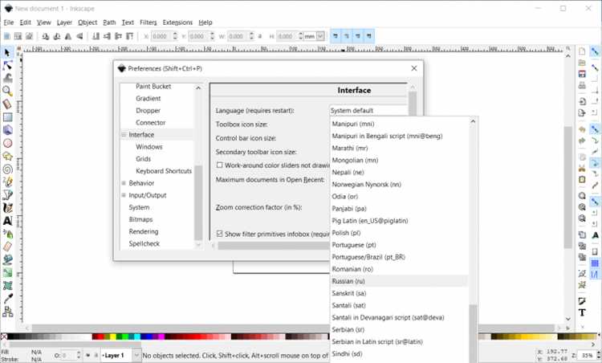This screenshot has height=363, width=602.
Task: Open the mm units dropdown
Action: (x=315, y=36)
